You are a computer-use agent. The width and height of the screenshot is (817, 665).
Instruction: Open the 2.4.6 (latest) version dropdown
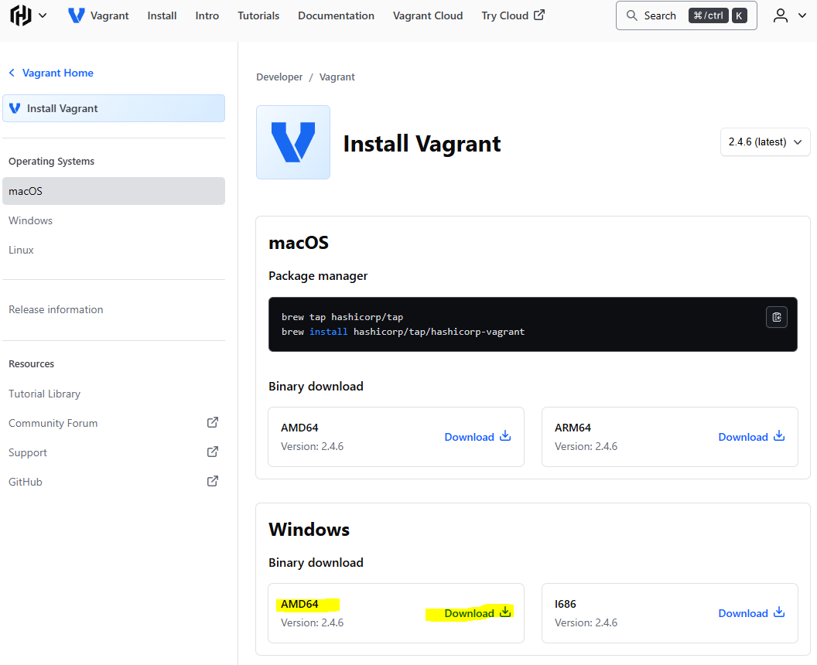point(764,142)
